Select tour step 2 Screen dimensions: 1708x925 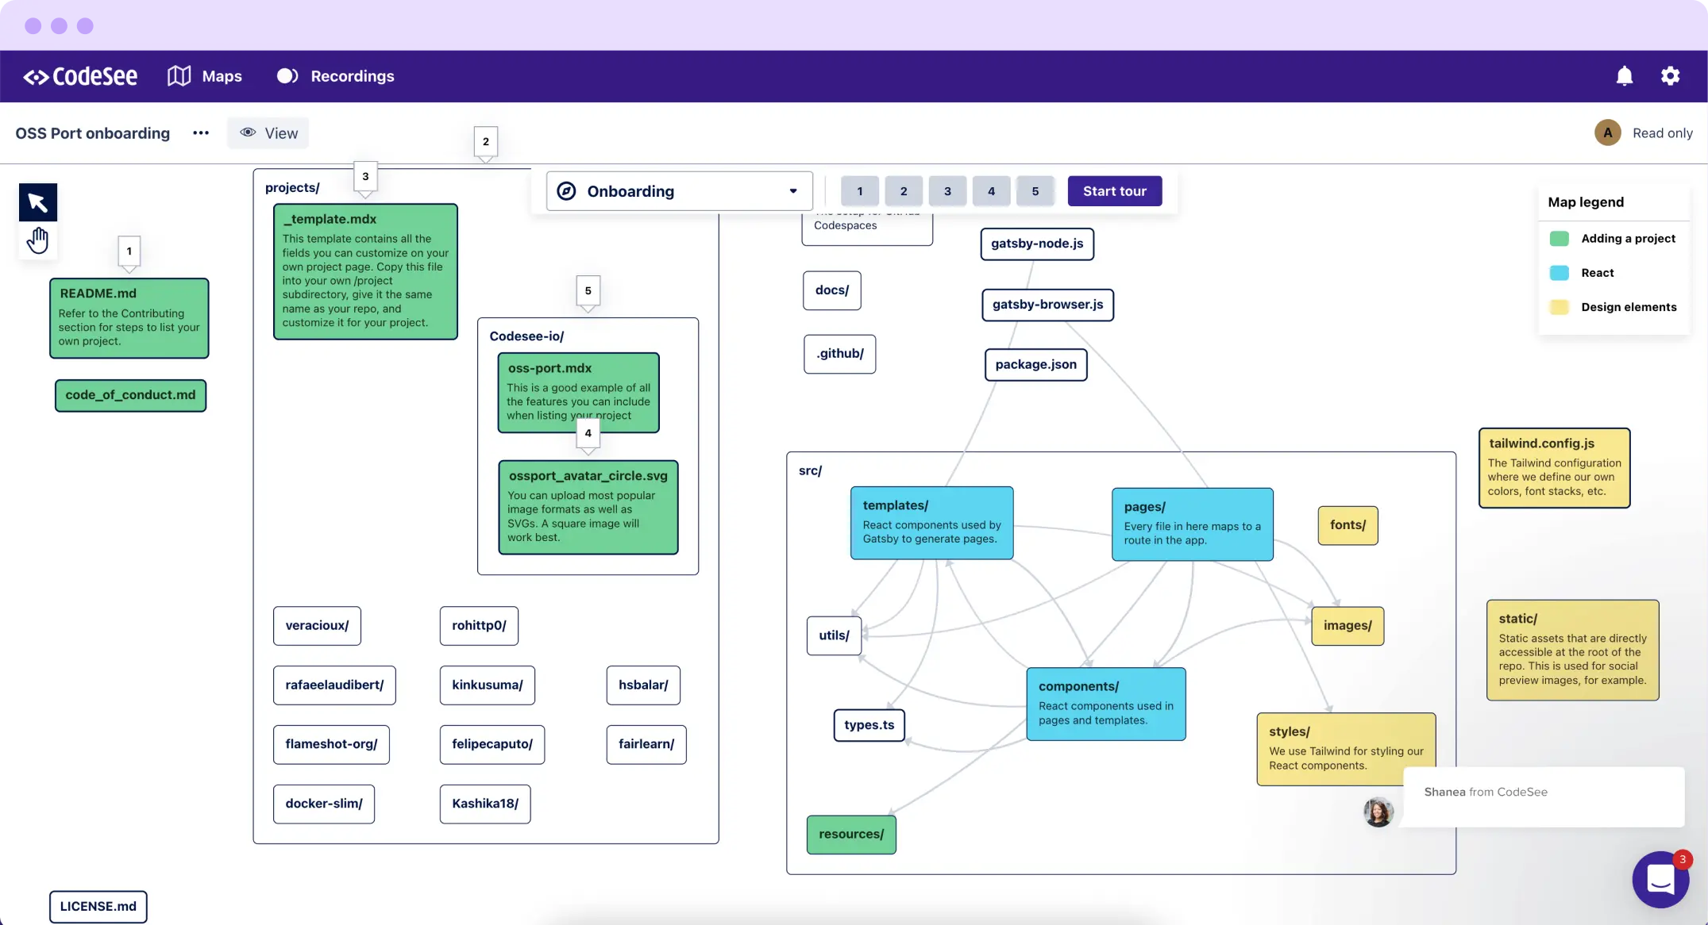pyautogui.click(x=903, y=190)
